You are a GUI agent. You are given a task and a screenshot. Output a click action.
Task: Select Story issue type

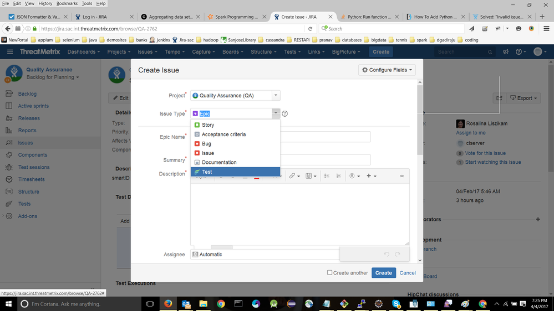(235, 125)
